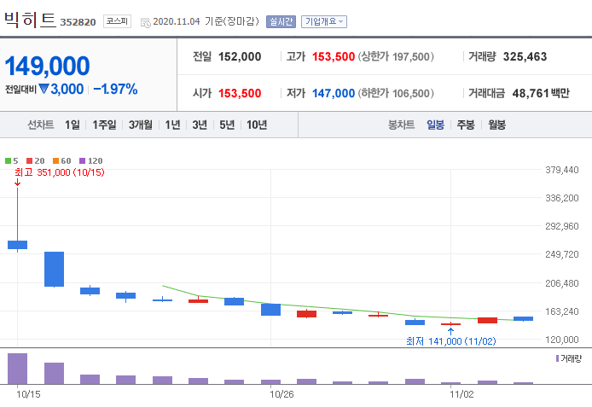The width and height of the screenshot is (592, 407).
Task: Click the stock code 352820
Action: tap(78, 22)
